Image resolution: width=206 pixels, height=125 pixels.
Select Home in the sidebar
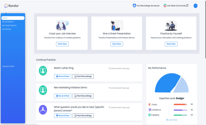[x=13, y=18]
